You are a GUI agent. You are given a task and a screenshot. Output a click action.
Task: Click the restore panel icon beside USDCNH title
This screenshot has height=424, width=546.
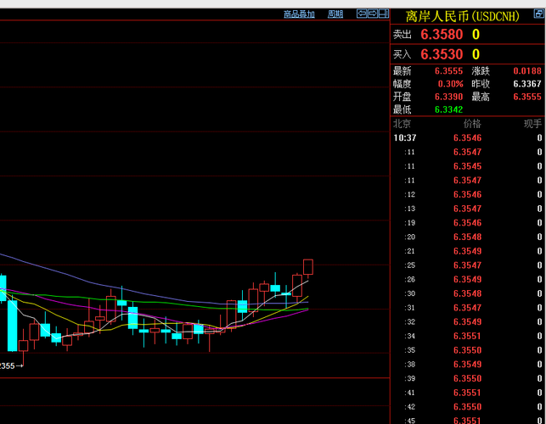click(x=538, y=14)
